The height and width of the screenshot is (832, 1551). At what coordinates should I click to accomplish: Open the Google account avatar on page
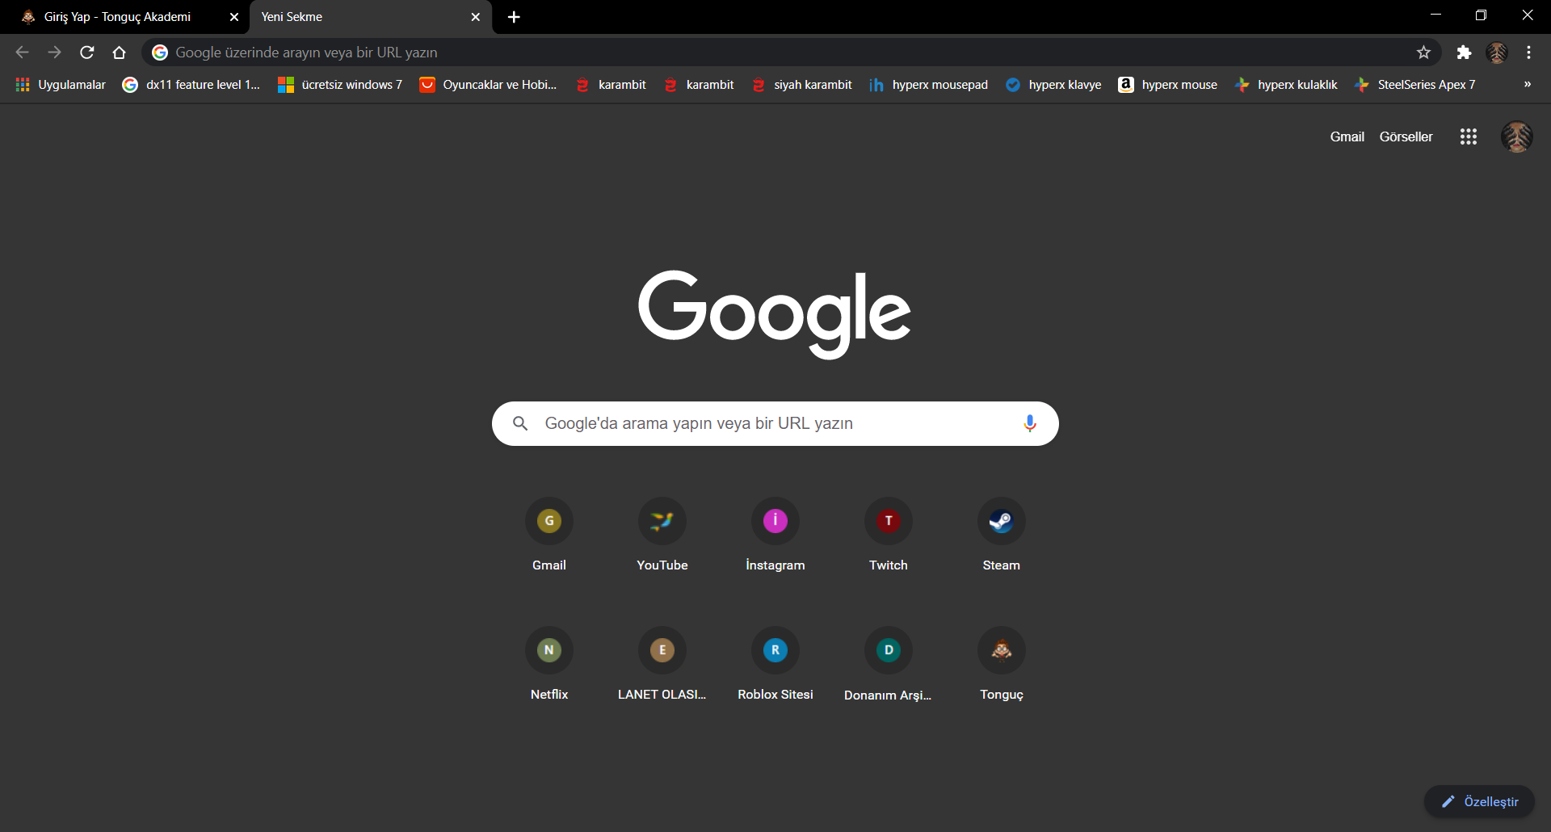pos(1517,137)
